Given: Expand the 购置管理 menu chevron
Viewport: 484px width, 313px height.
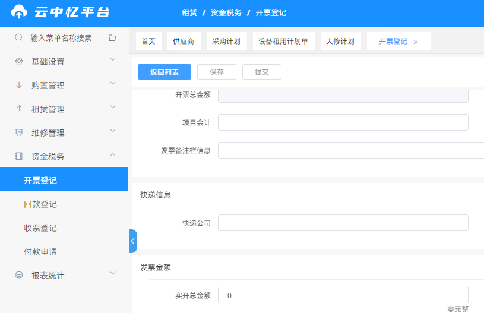Looking at the screenshot, I should tap(113, 83).
